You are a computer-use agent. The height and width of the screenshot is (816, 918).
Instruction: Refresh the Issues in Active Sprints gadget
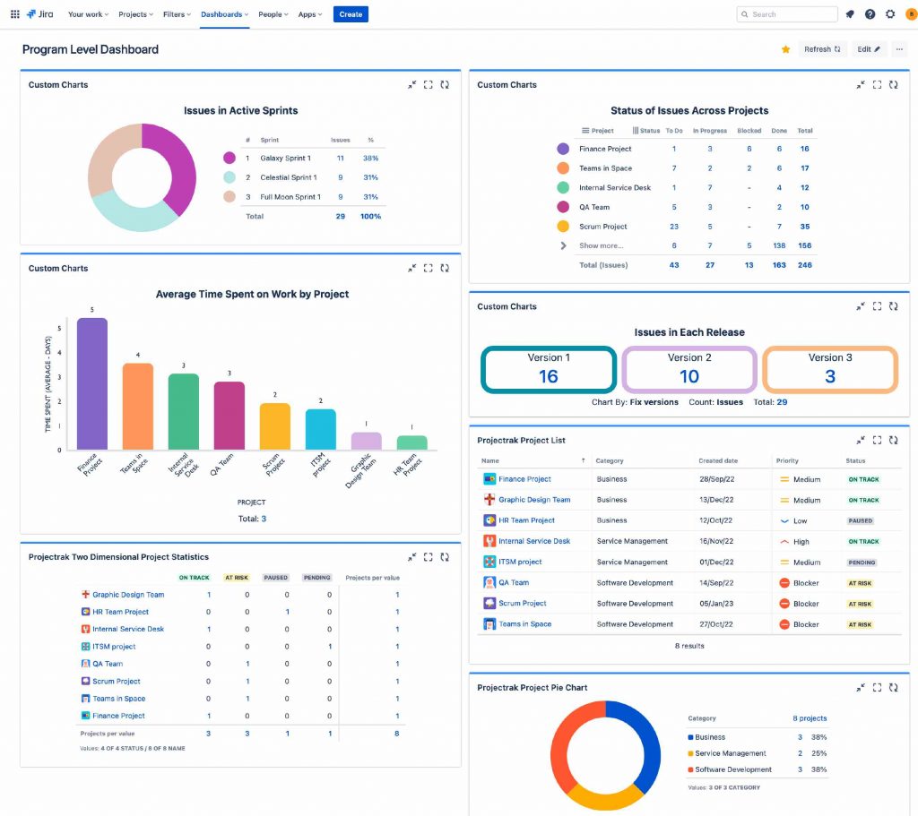coord(446,84)
